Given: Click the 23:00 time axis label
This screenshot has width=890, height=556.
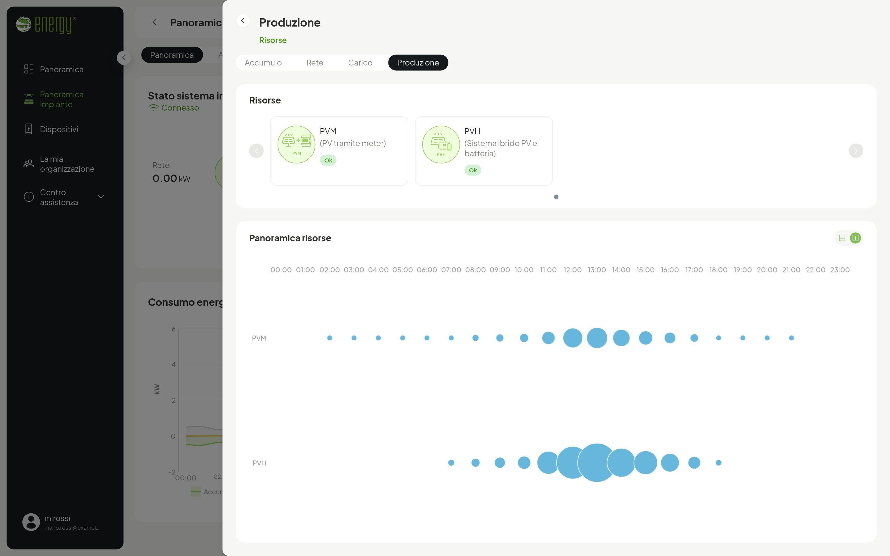Looking at the screenshot, I should point(840,270).
